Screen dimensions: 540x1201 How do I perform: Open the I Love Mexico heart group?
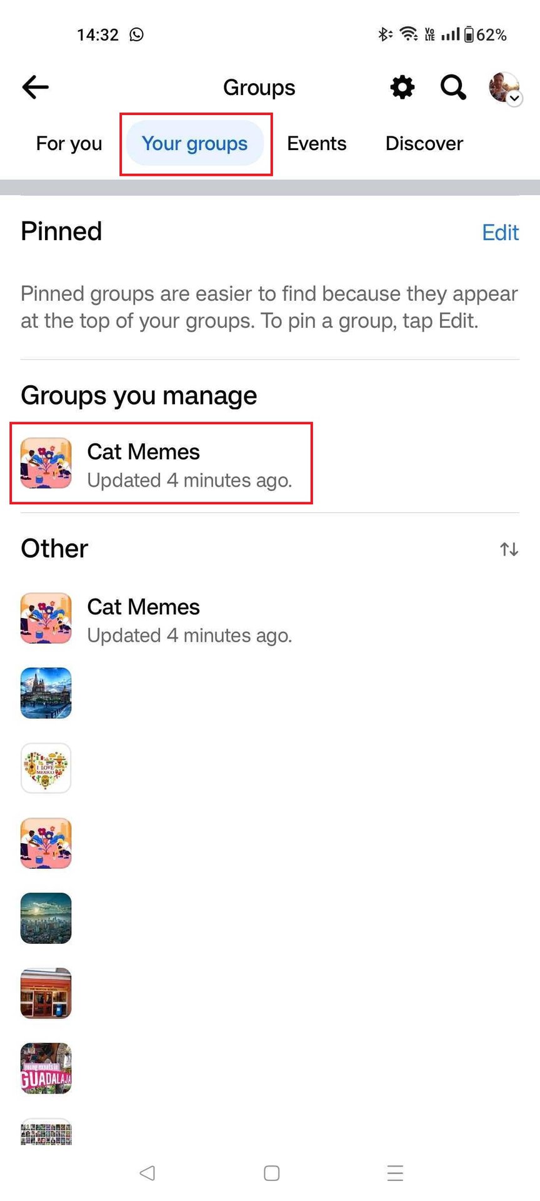pyautogui.click(x=46, y=768)
